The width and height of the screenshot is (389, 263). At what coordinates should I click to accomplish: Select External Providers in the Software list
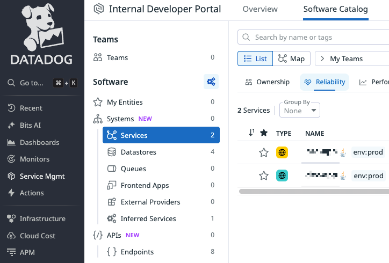(x=161, y=202)
